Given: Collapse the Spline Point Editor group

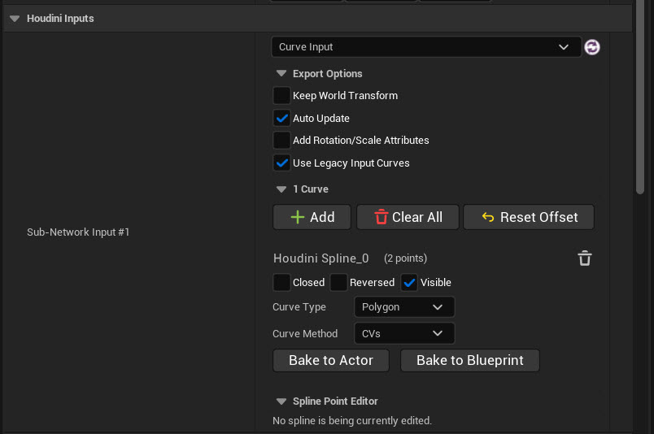Looking at the screenshot, I should coord(281,401).
